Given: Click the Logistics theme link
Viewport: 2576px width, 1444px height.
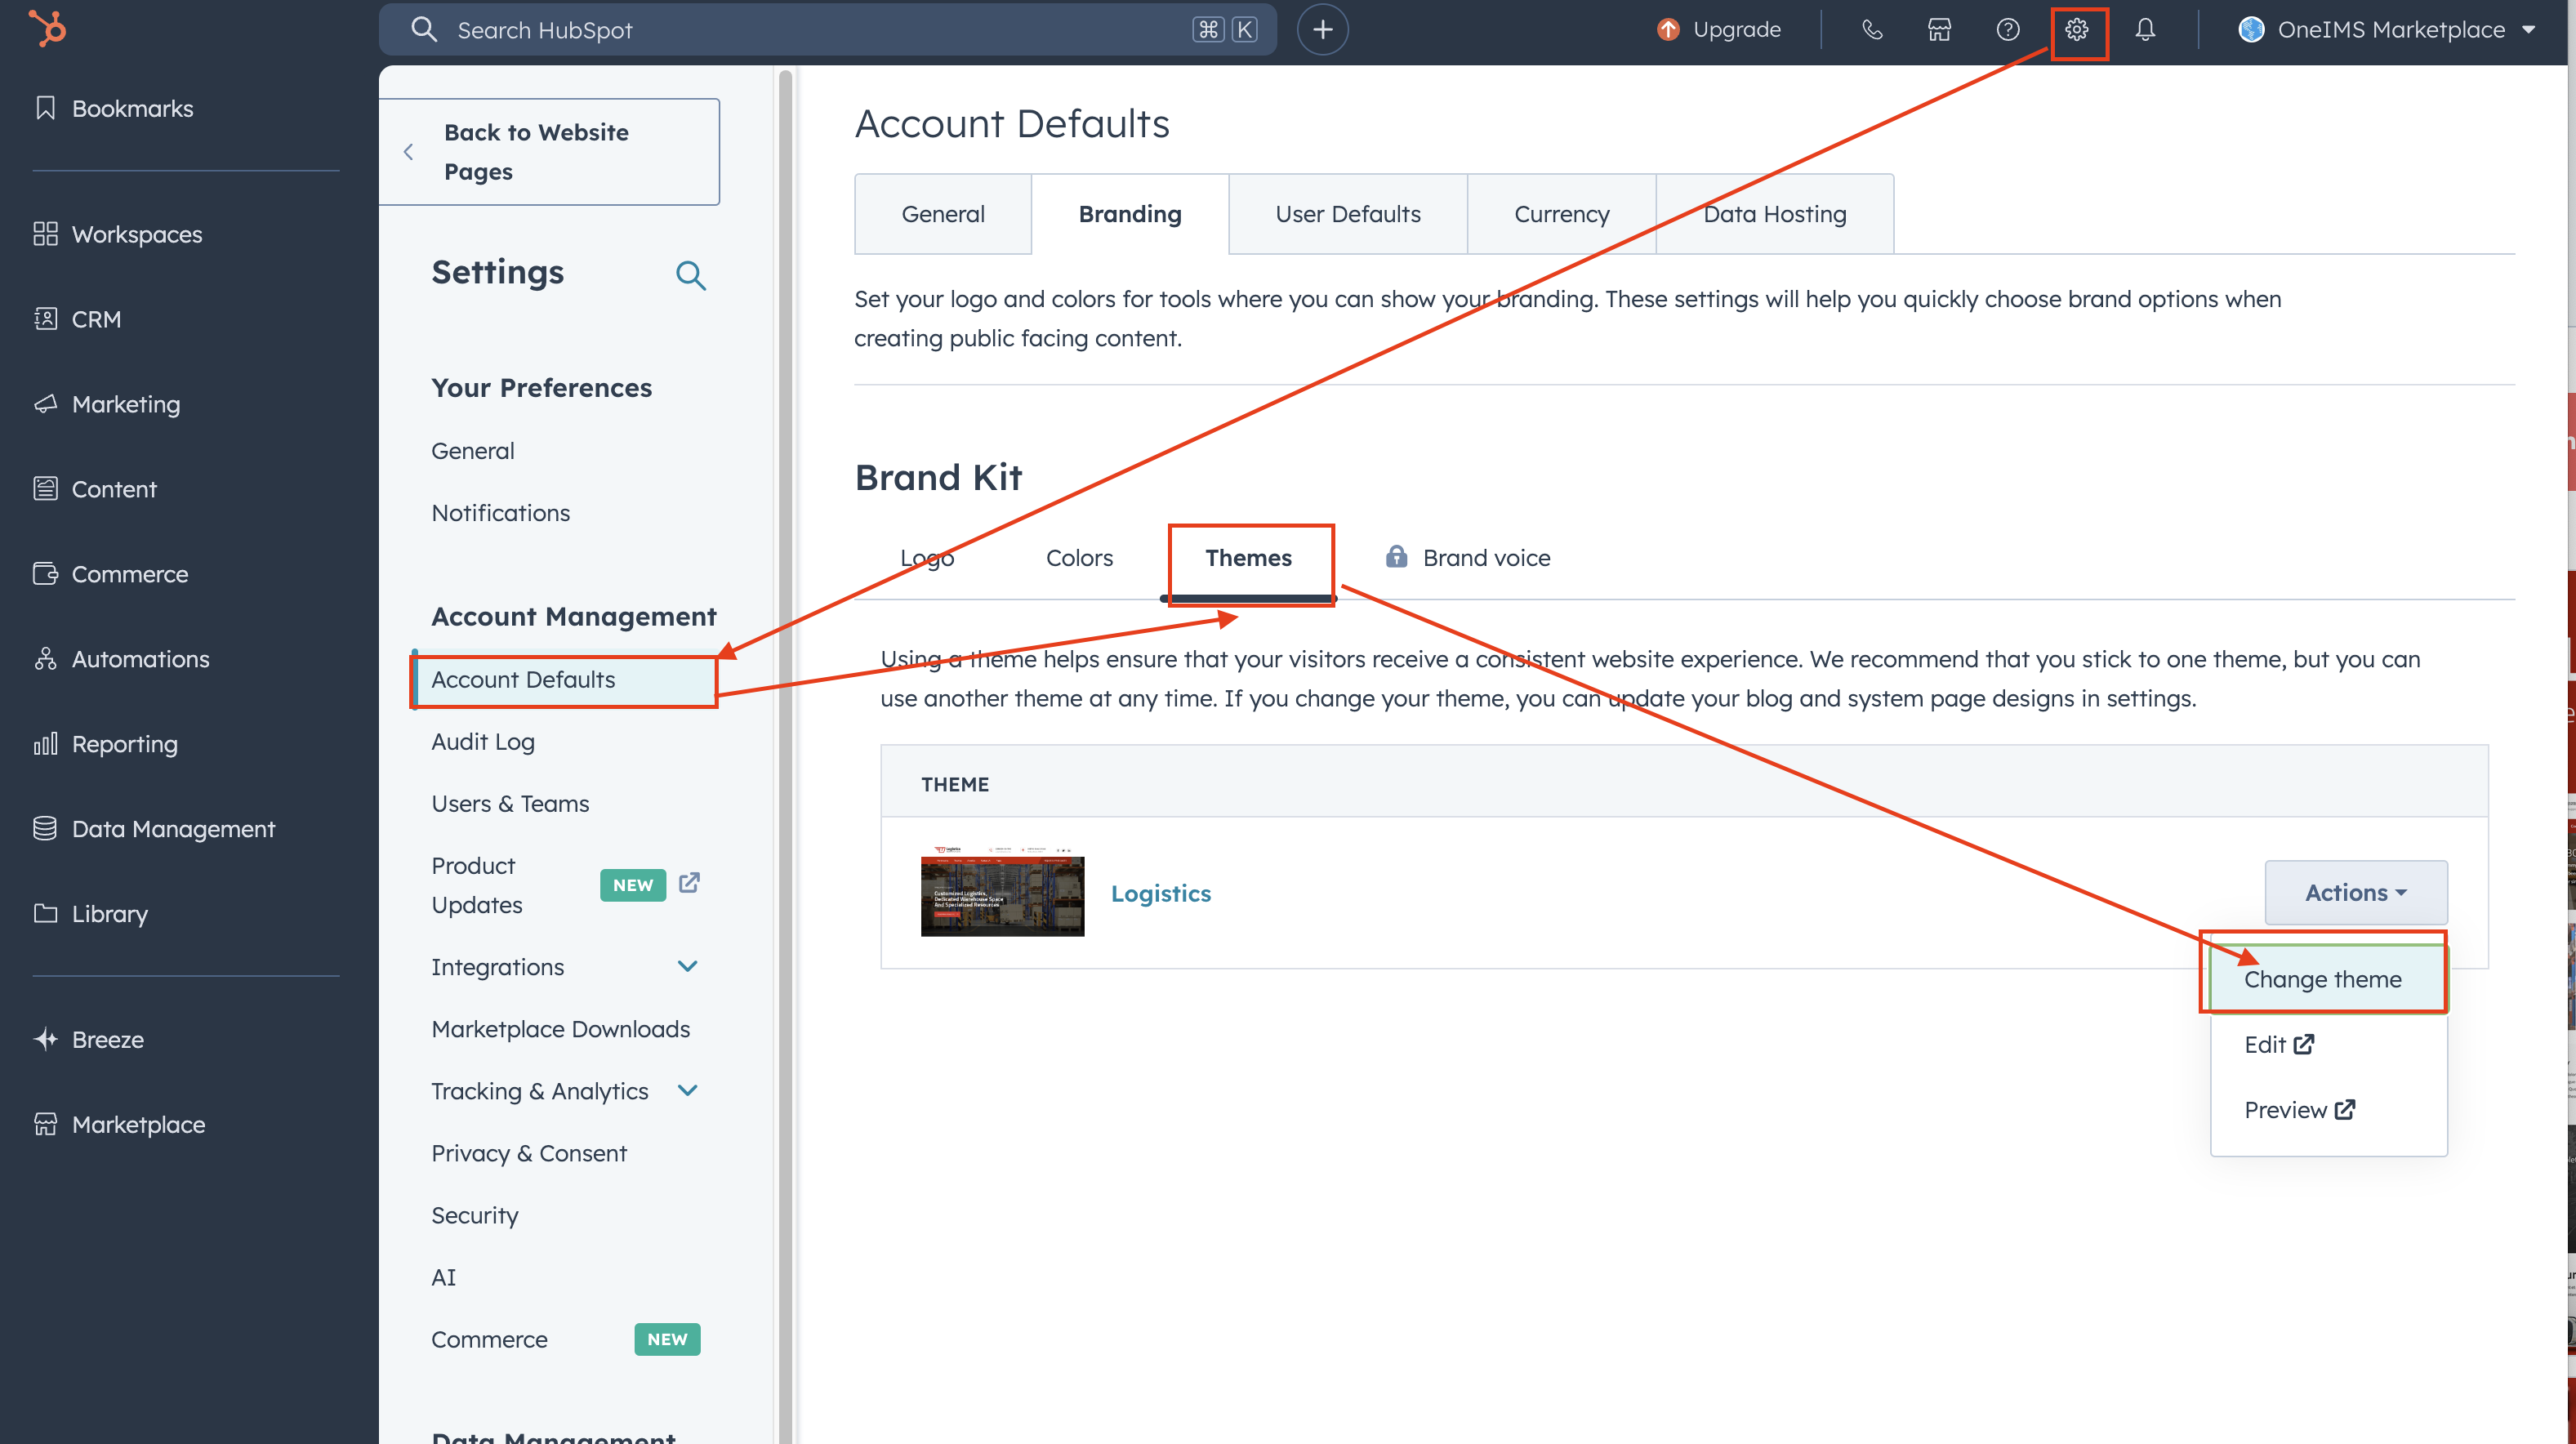Looking at the screenshot, I should point(1160,893).
